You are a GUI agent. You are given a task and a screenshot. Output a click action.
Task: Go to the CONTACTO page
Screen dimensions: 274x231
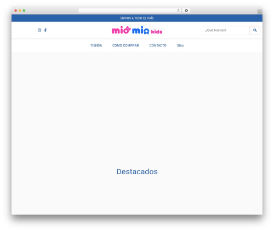[x=158, y=45]
